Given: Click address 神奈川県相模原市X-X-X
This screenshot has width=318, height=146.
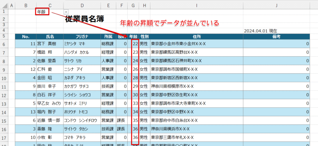Looking at the screenshot, I should [197, 86].
